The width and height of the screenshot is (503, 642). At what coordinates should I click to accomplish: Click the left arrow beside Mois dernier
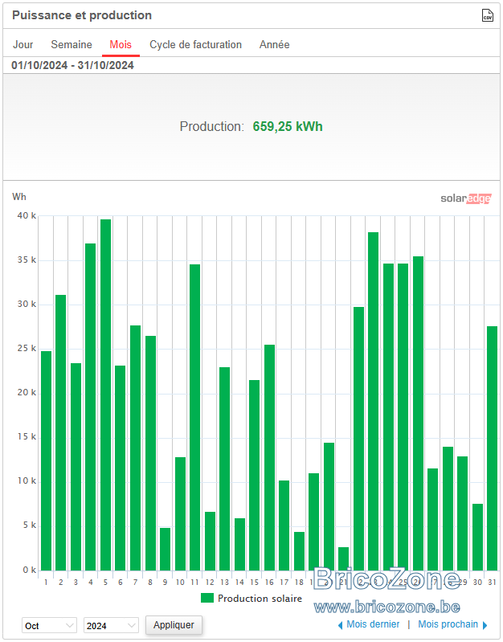pos(340,625)
